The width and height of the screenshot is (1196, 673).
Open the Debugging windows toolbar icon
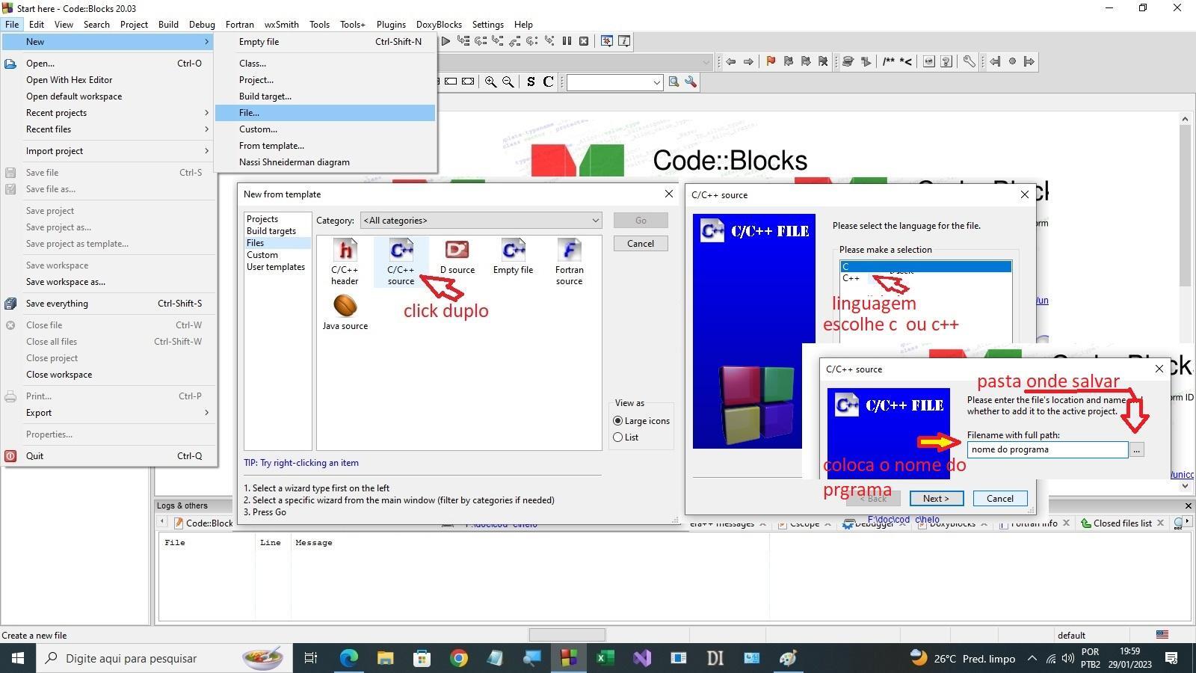click(x=606, y=41)
